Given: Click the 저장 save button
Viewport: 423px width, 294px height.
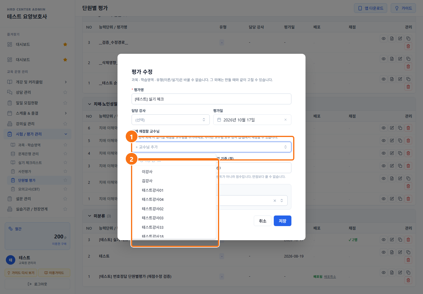Looking at the screenshot, I should (283, 221).
